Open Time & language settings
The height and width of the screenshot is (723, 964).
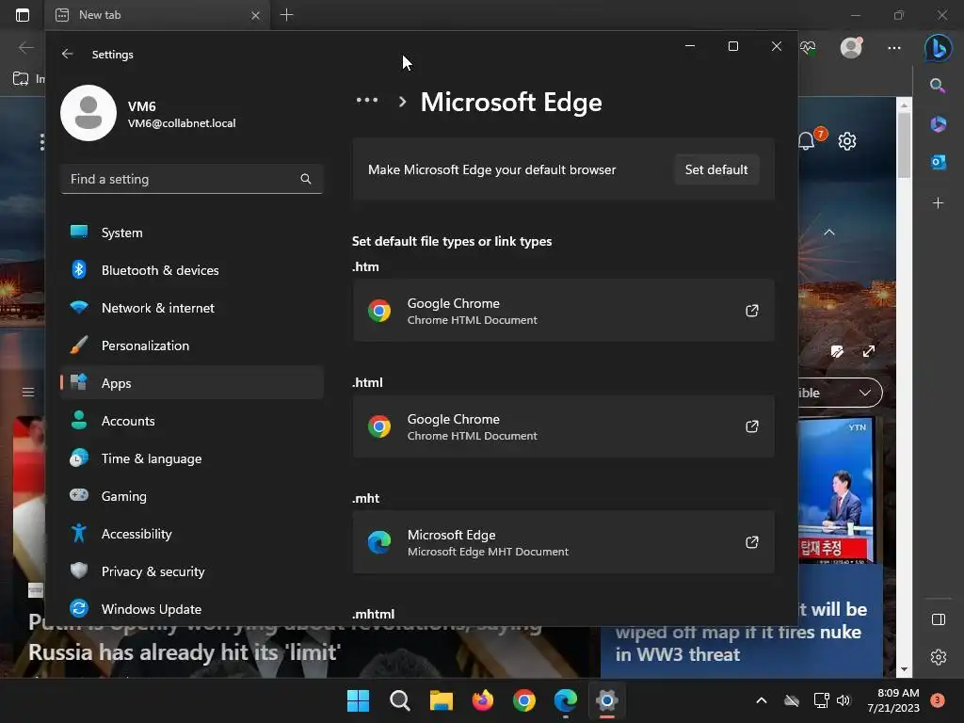(192, 458)
